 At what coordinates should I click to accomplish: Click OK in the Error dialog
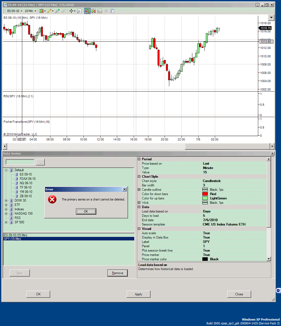click(86, 211)
